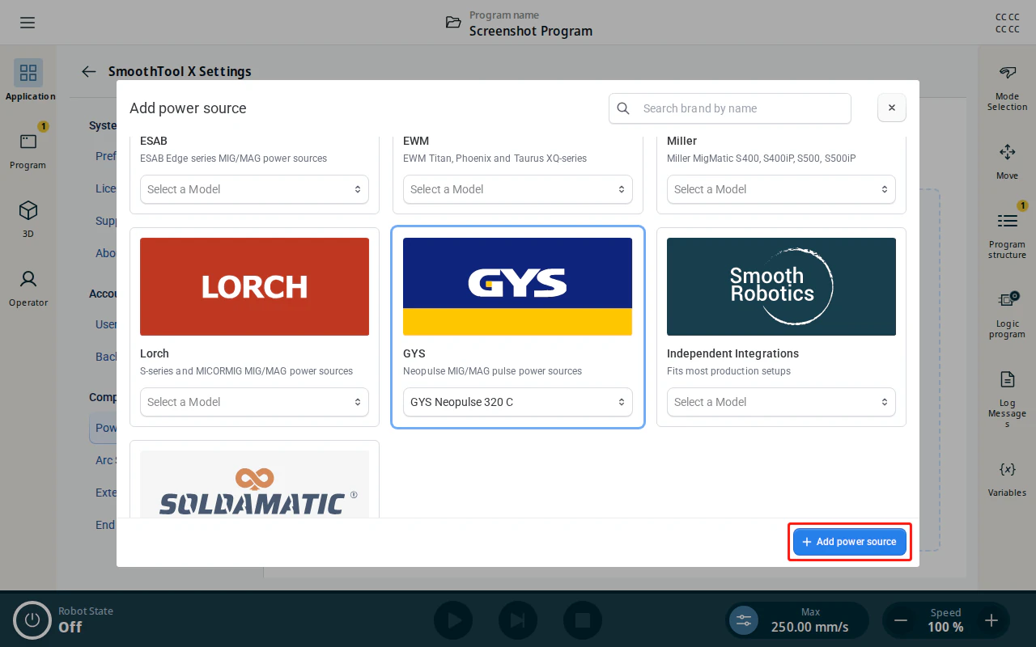Step the program forward
Image resolution: width=1036 pixels, height=647 pixels.
tap(518, 620)
